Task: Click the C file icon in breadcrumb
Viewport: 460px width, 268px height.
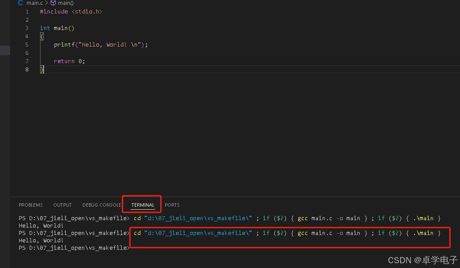Action: pyautogui.click(x=20, y=3)
